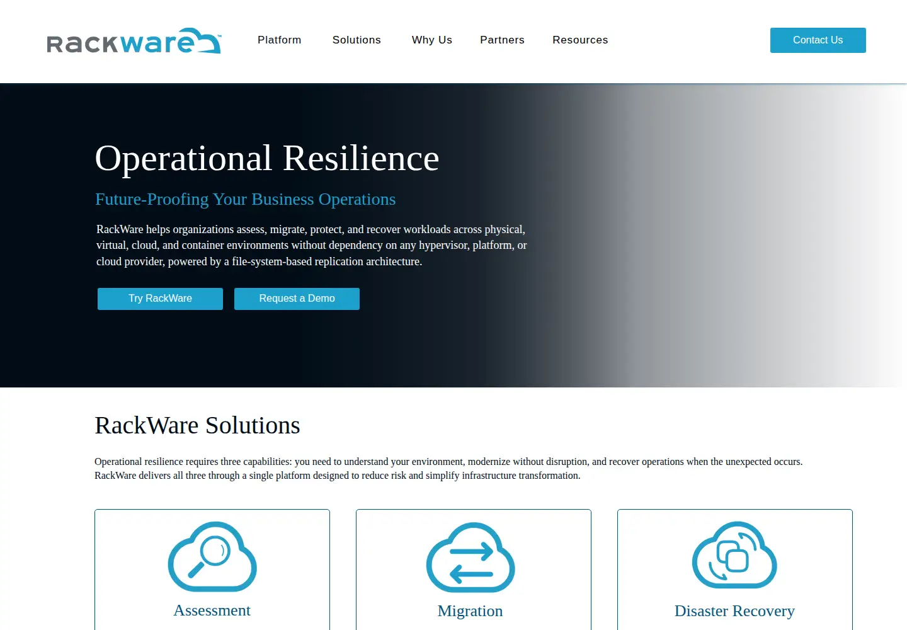Click the RackWare Solutions heading
The width and height of the screenshot is (907, 630).
(197, 425)
